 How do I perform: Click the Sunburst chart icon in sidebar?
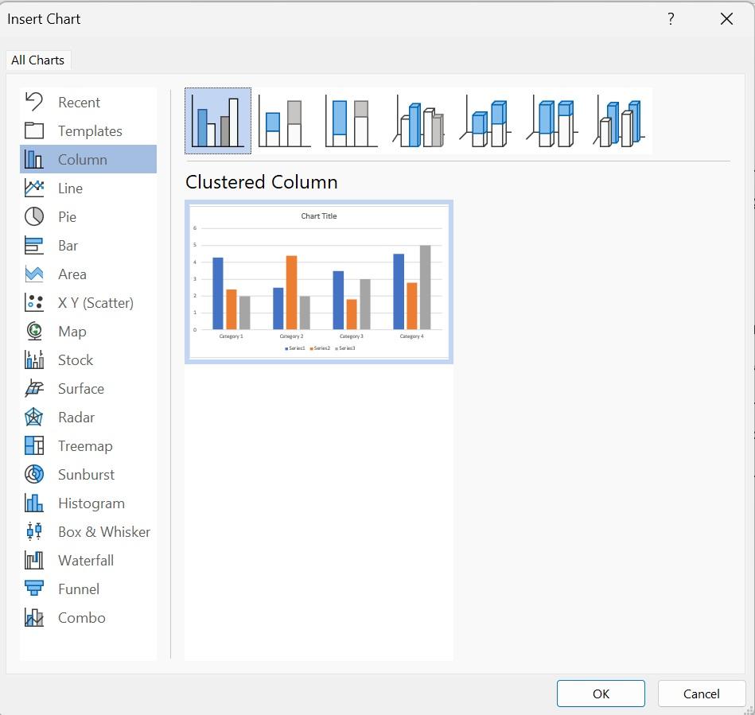(34, 474)
